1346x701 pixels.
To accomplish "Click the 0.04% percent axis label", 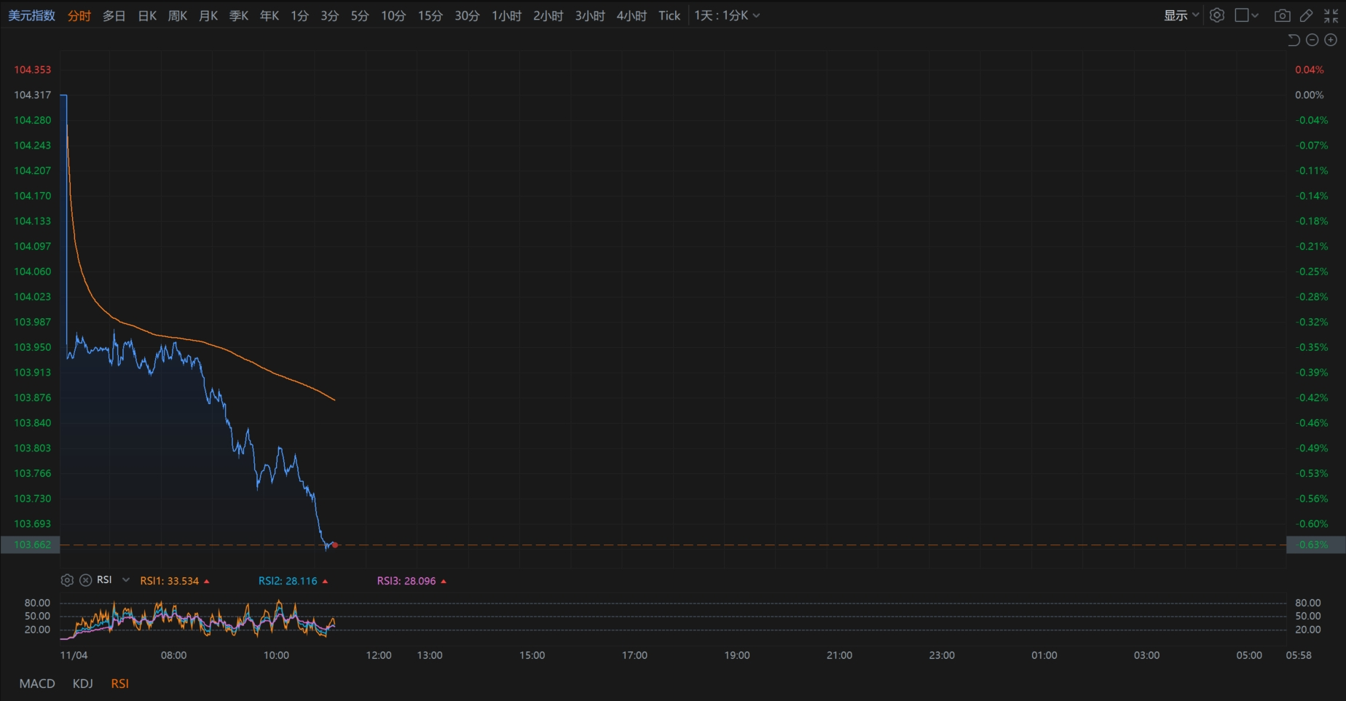I will pyautogui.click(x=1310, y=70).
